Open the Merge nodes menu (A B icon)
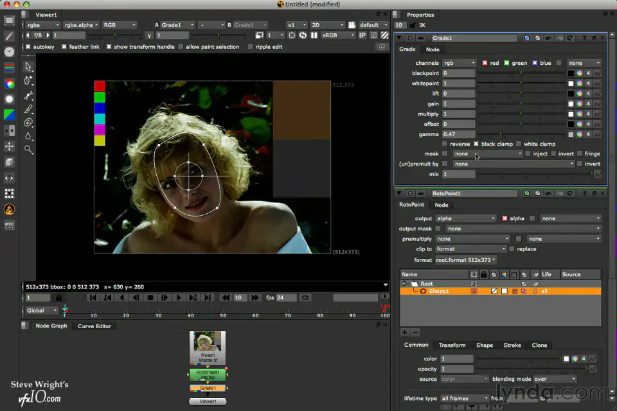The image size is (617, 411). [9, 130]
